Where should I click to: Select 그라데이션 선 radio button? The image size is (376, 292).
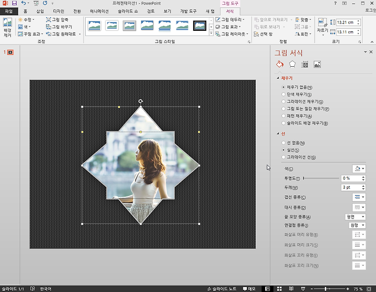(x=284, y=157)
